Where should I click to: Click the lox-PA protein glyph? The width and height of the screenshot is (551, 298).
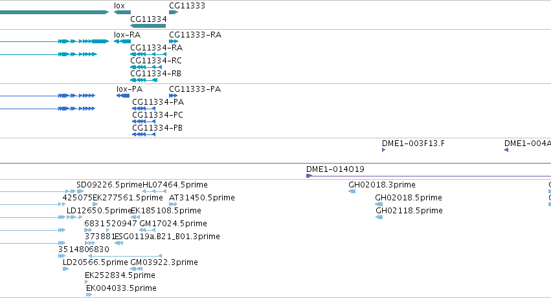[x=123, y=96]
